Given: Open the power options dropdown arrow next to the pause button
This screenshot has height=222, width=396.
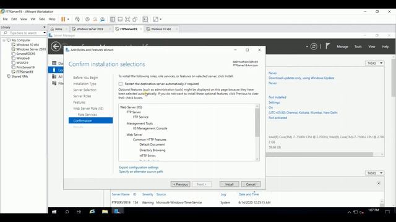Looking at the screenshot, I should coord(68,19).
